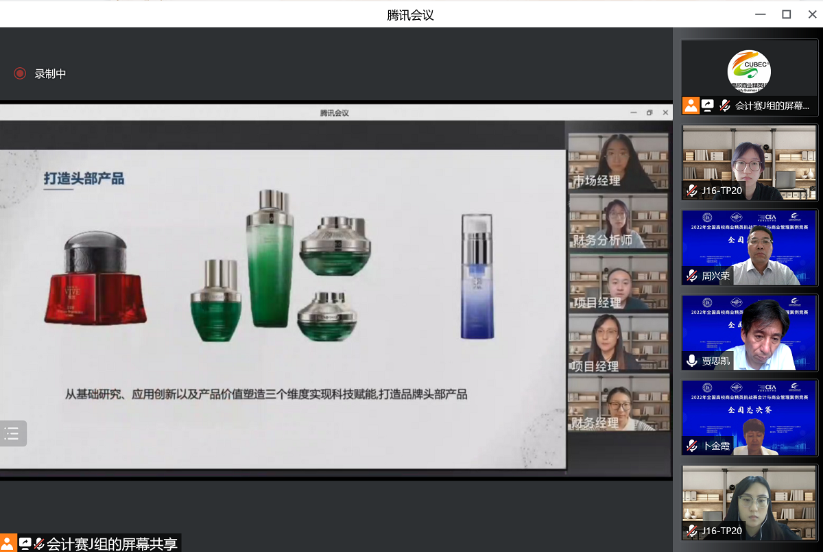This screenshot has height=552, width=823.
Task: Click the screen share icon at bottom-left
Action: pyautogui.click(x=25, y=544)
